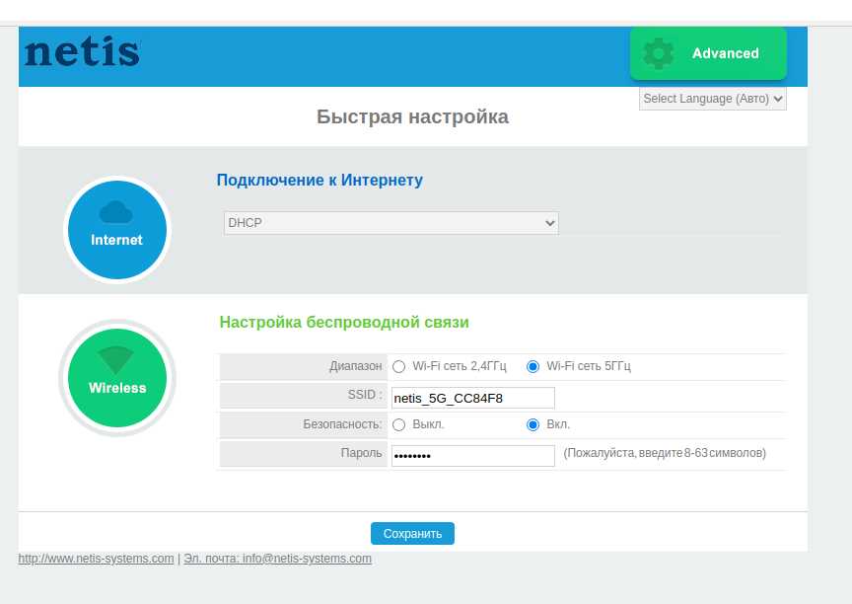Click the Быстрая настройка heading
852x604 pixels.
point(412,116)
